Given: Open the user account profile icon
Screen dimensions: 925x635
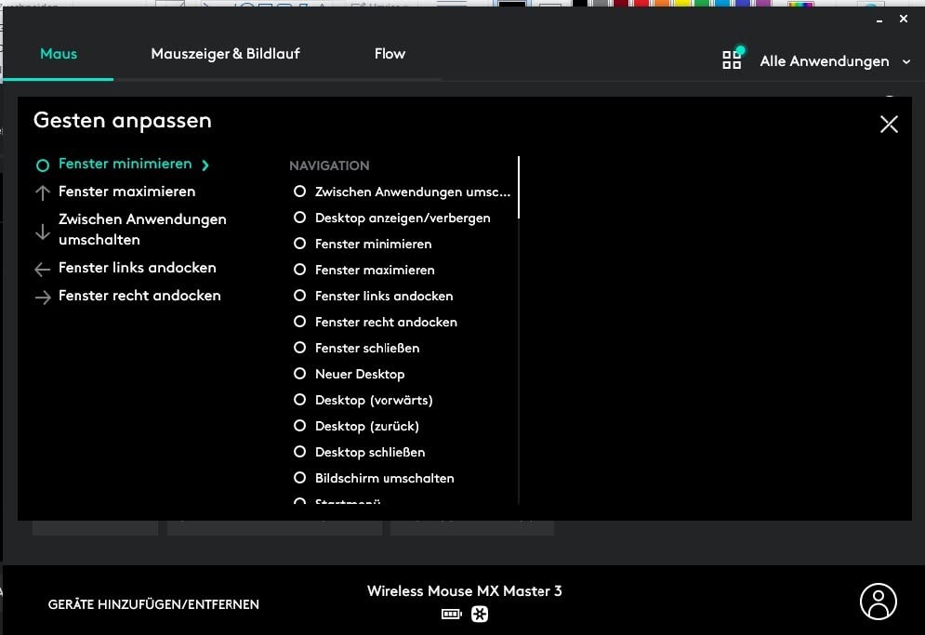Looking at the screenshot, I should click(878, 602).
